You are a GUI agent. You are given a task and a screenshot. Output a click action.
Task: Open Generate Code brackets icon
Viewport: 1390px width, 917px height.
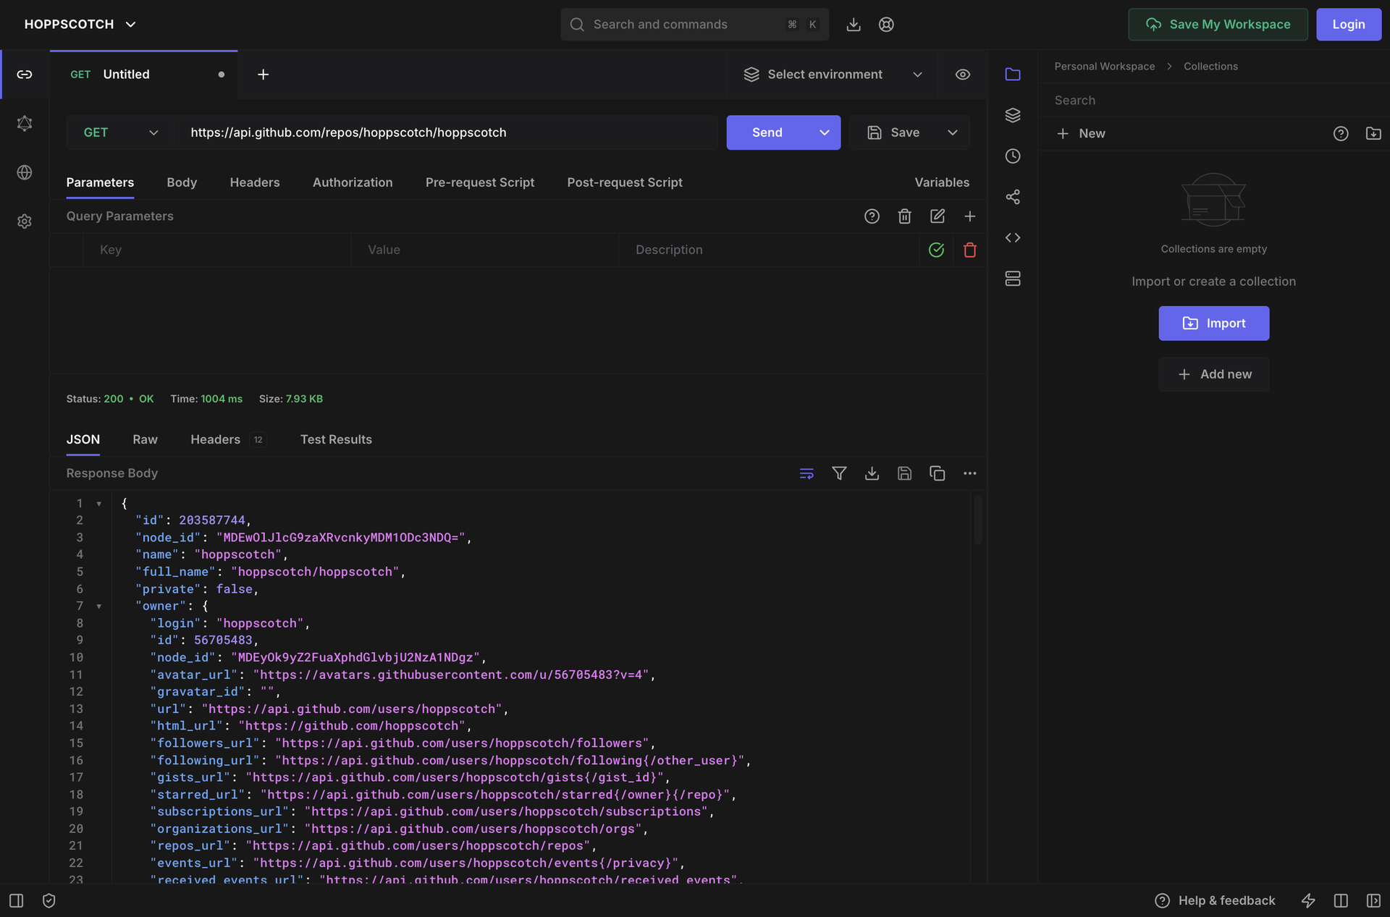1013,237
